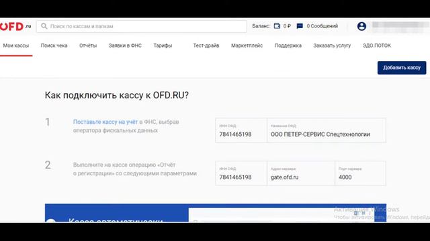Switch to the Поиск чека tab
Image resolution: width=430 pixels, height=241 pixels.
54,46
